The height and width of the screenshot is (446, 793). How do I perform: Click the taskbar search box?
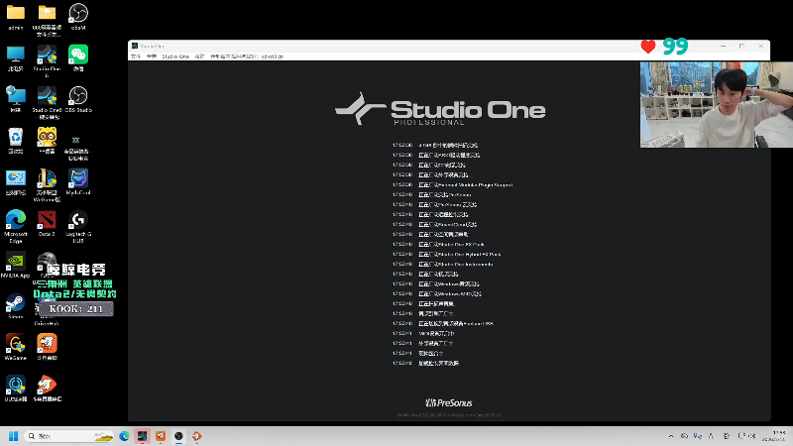[x=69, y=436]
